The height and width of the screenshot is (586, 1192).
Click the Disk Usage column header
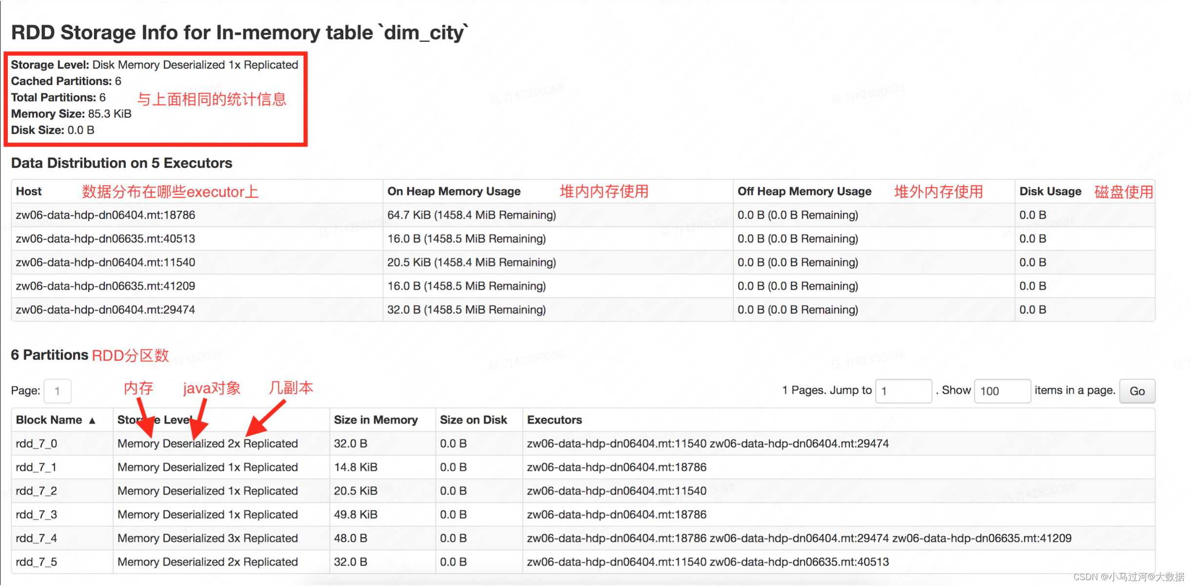(x=1050, y=191)
